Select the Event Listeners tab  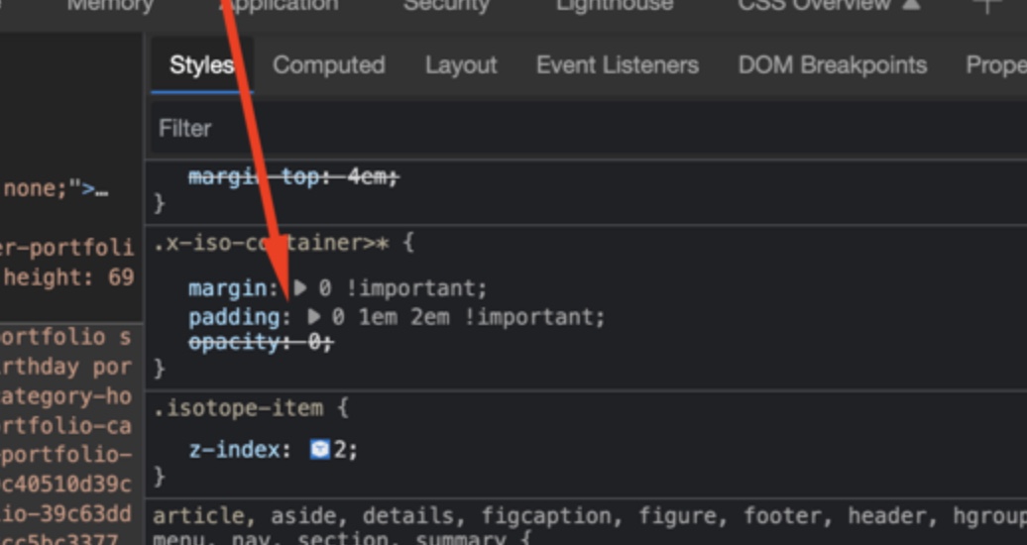[617, 65]
